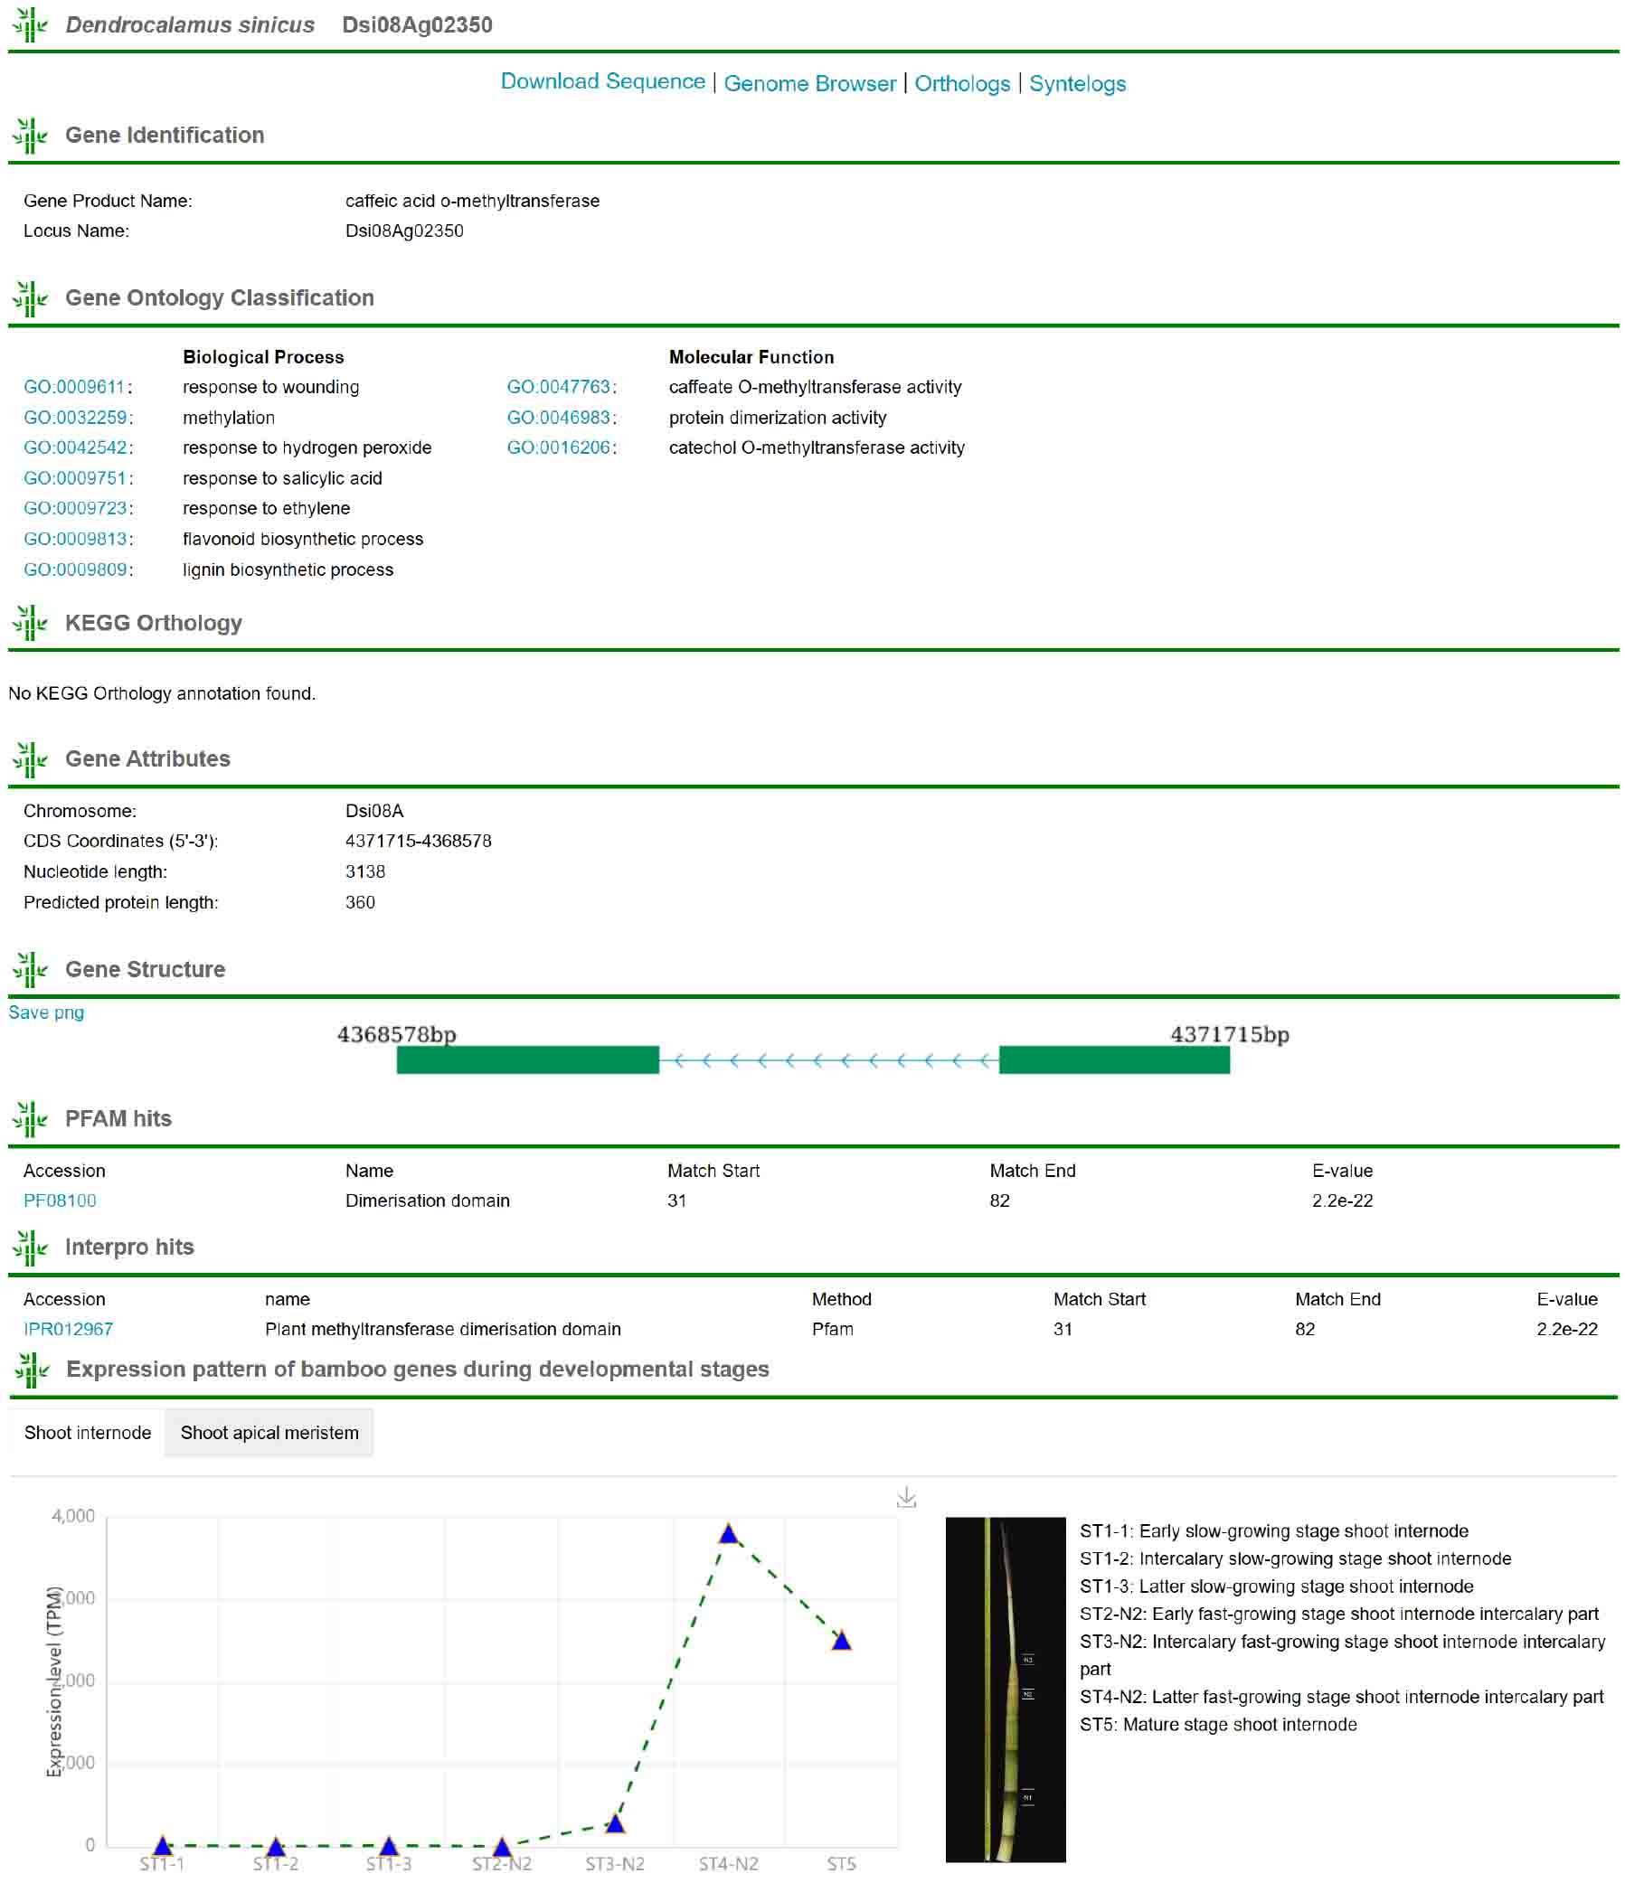Click the Dendrocalamus sinicus species name
Image resolution: width=1625 pixels, height=1883 pixels.
coord(190,24)
